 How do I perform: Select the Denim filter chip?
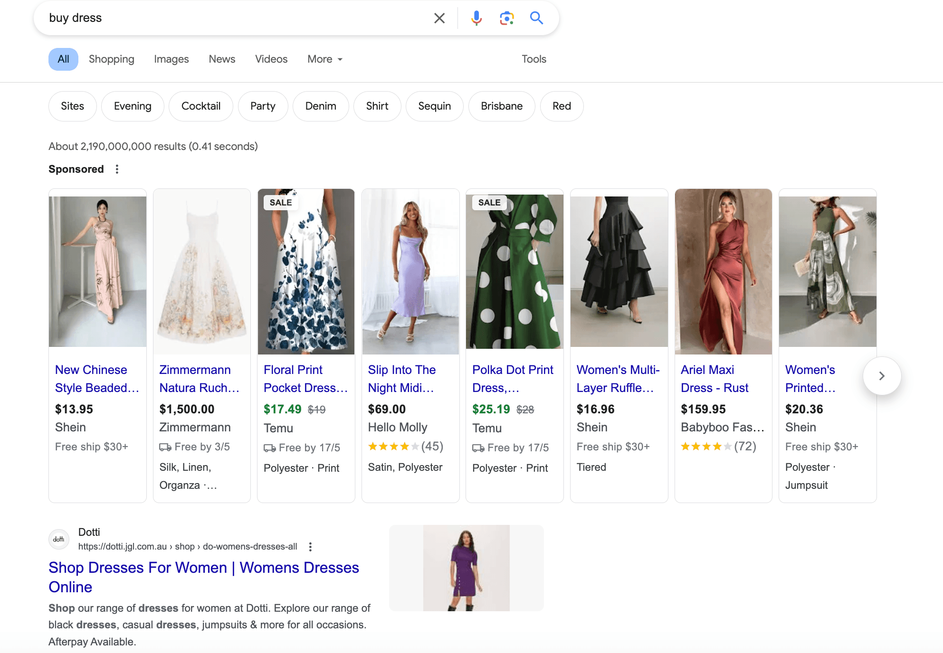[321, 106]
